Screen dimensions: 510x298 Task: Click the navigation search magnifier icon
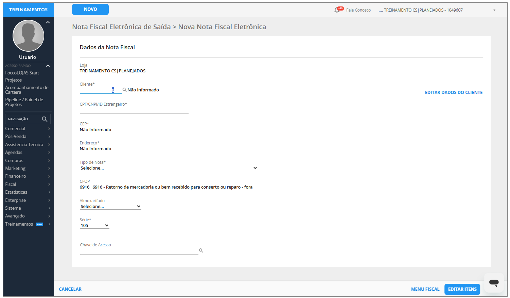pos(45,119)
